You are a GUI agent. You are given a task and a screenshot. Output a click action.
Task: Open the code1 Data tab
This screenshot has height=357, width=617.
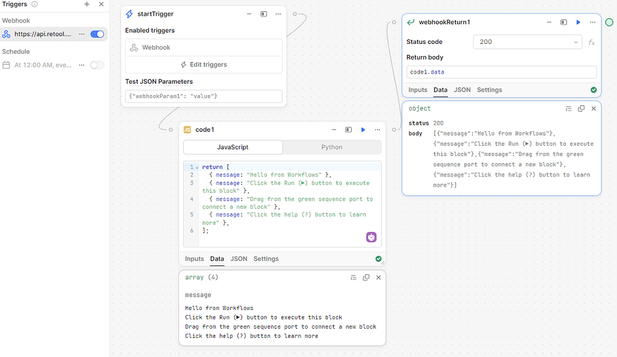[217, 259]
